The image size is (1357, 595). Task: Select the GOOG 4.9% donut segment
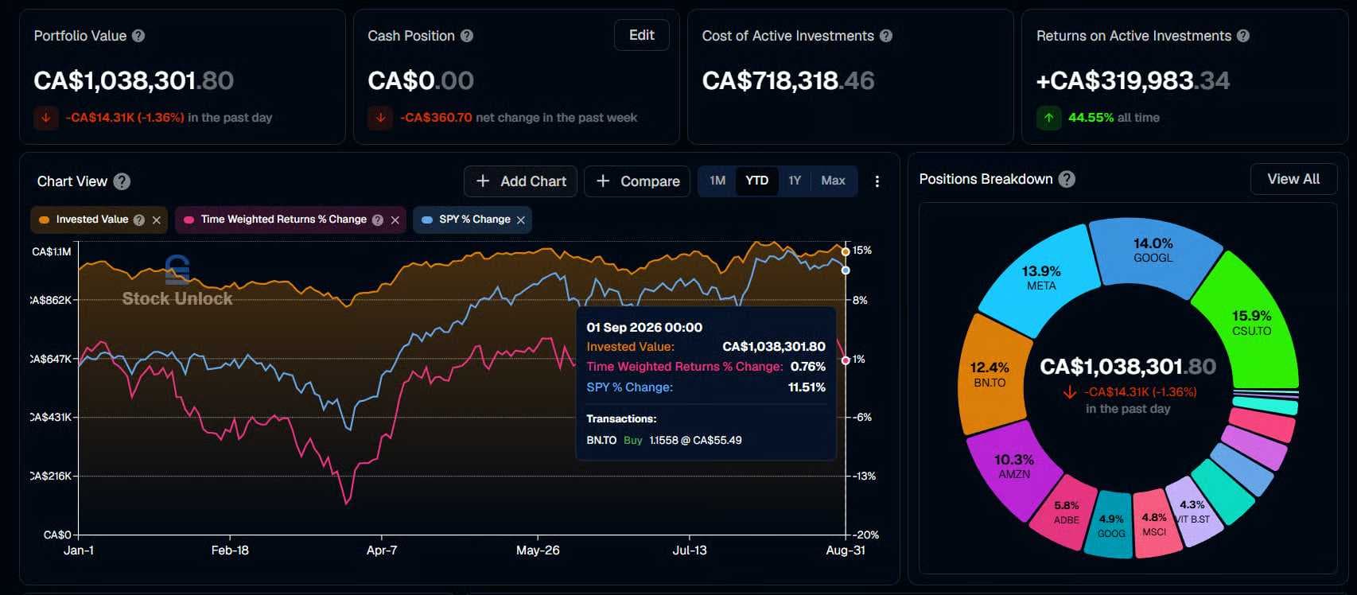click(x=1111, y=525)
